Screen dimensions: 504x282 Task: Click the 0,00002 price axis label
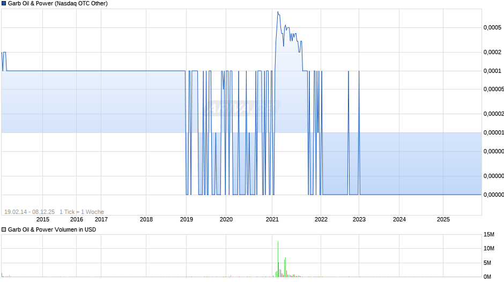[494, 114]
